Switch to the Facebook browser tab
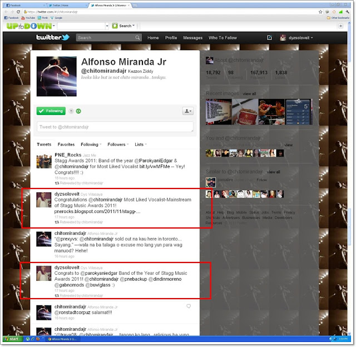The image size is (356, 347). [24, 5]
